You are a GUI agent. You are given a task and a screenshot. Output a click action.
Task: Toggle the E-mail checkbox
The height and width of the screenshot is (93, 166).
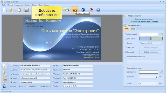pos(53,82)
